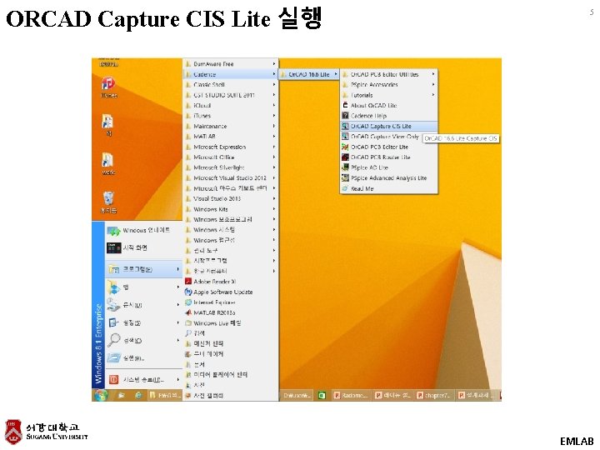Screen dimensions: 600x450
Task: Open Adobe Reader XI
Action: (231, 282)
